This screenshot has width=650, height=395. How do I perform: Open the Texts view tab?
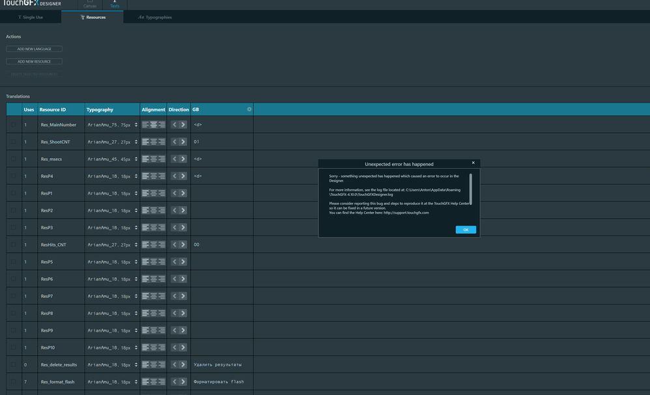pos(115,5)
